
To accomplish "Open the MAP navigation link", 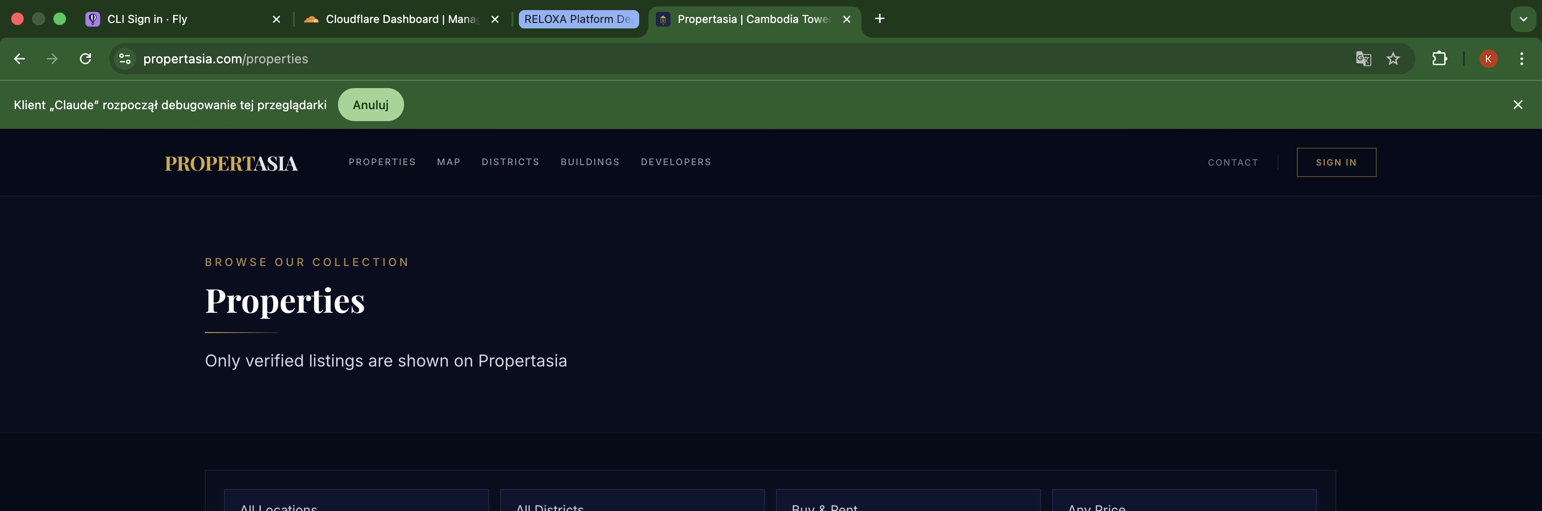I will pos(448,162).
